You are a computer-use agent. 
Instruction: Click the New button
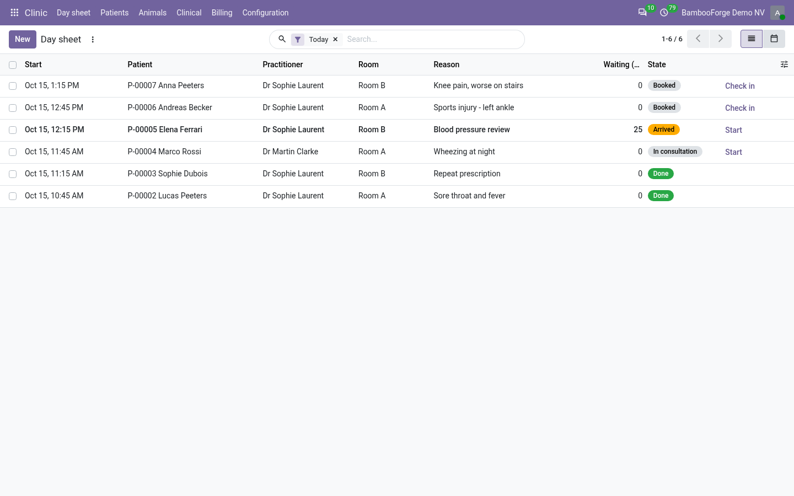pos(23,39)
